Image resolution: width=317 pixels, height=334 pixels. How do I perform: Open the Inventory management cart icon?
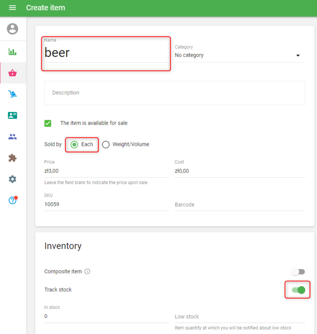click(x=12, y=94)
